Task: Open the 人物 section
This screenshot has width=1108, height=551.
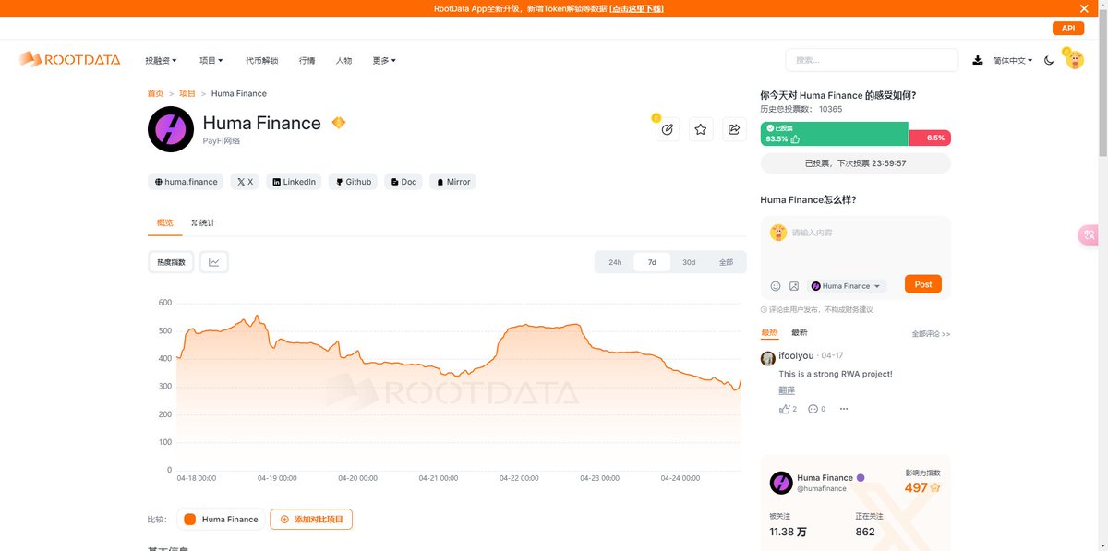Action: coord(343,61)
